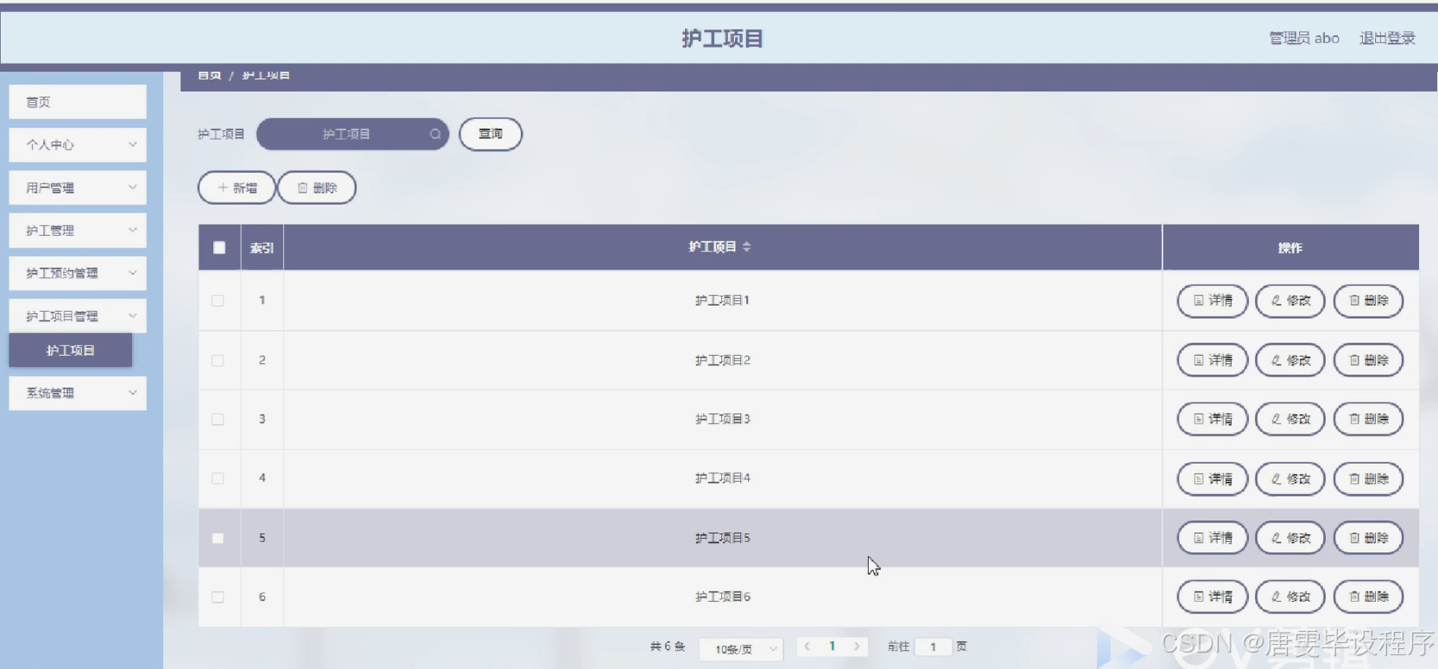Collapse the 护工项目管理 sidebar menu
This screenshot has height=669, width=1438.
(78, 316)
